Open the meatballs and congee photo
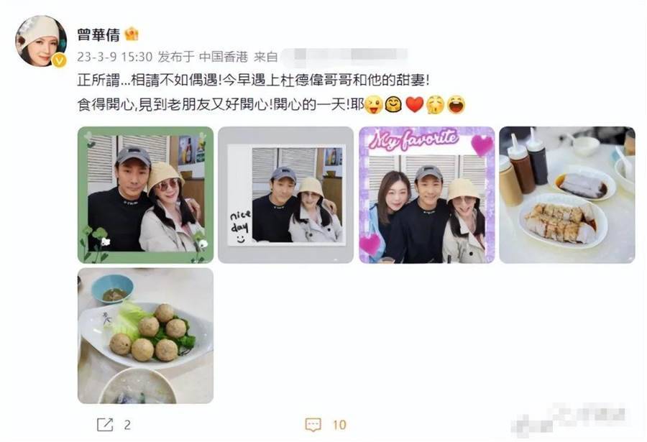This screenshot has height=442, width=647. click(x=145, y=336)
